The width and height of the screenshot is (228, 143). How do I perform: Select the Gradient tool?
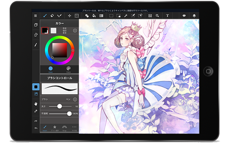point(101,16)
